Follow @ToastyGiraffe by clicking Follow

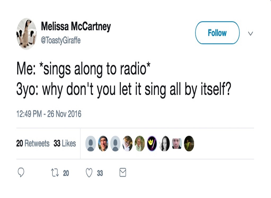(217, 33)
